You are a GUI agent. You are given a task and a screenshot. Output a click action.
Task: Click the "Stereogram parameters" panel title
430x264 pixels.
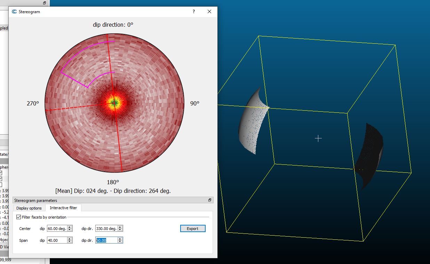(x=35, y=201)
